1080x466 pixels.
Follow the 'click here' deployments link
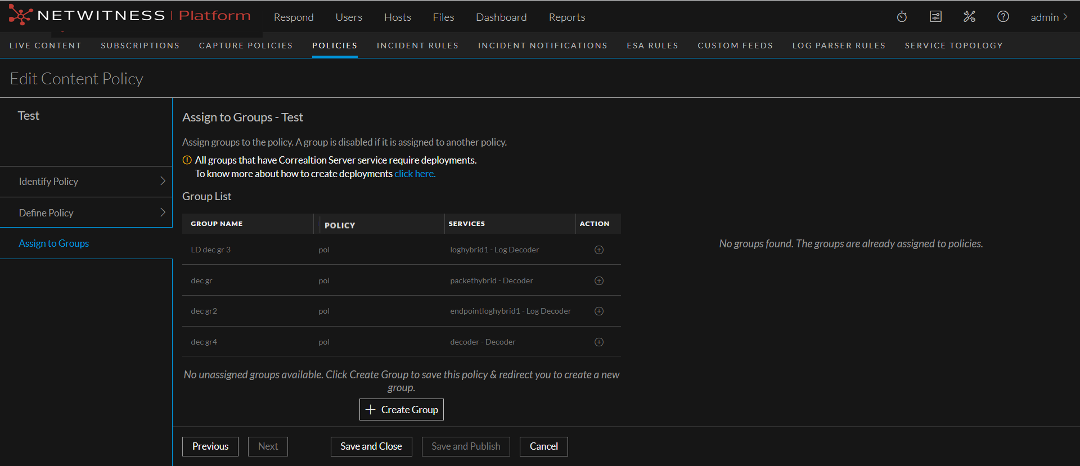click(415, 174)
